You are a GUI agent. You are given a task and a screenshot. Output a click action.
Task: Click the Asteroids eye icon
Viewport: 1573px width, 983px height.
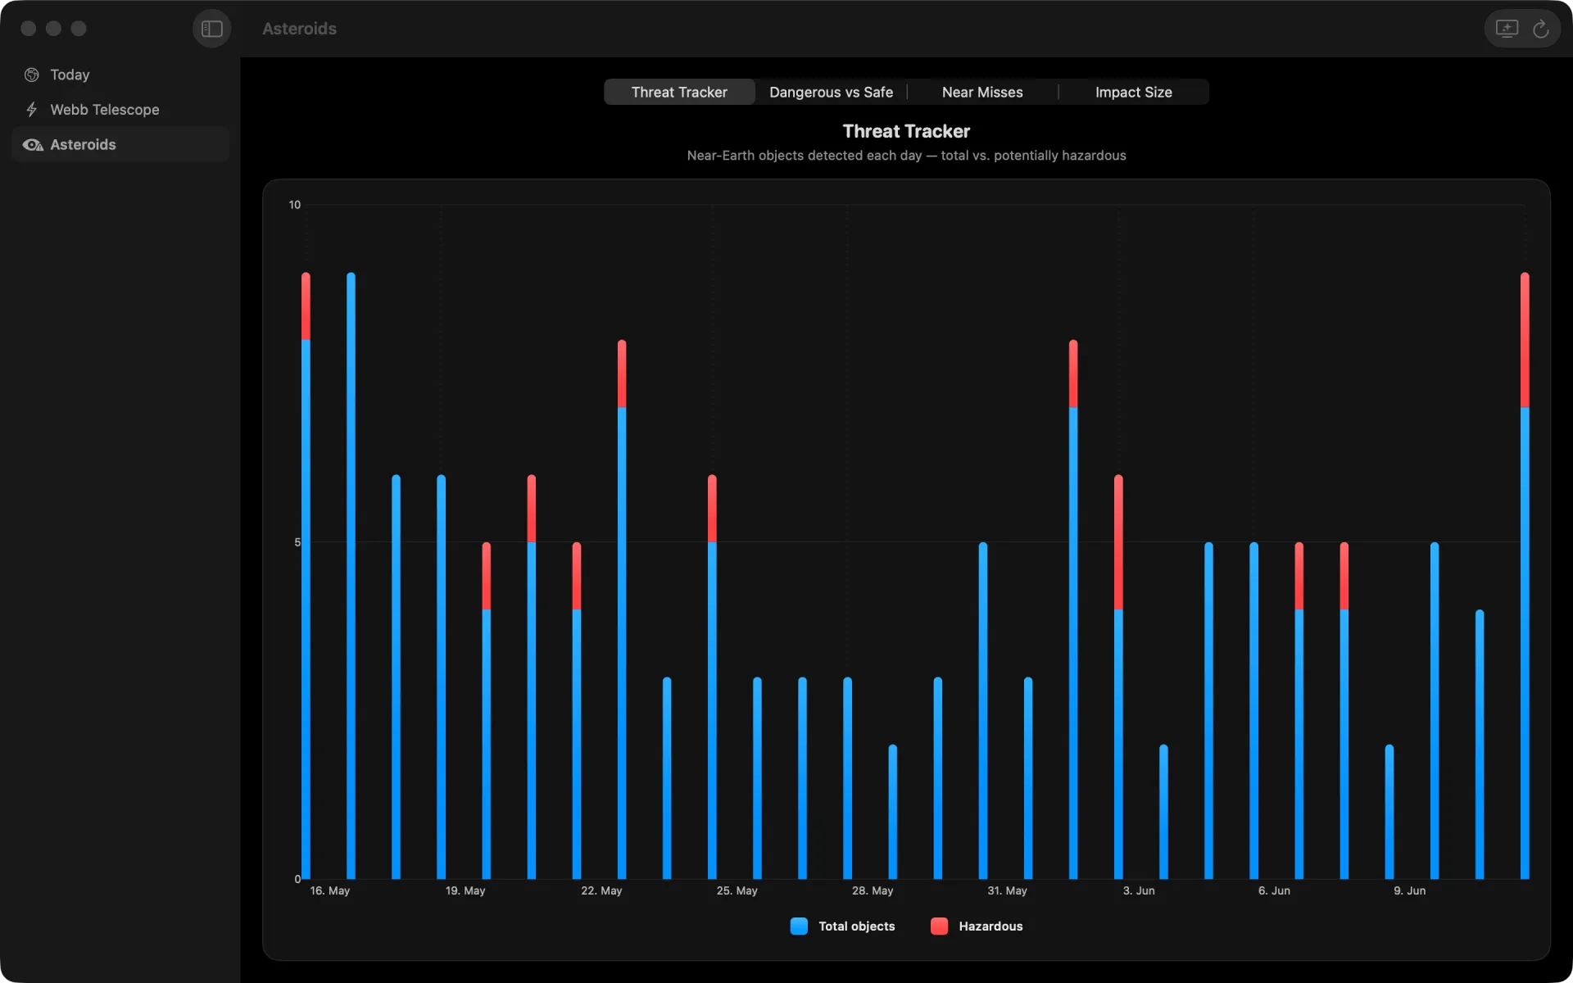click(x=33, y=145)
